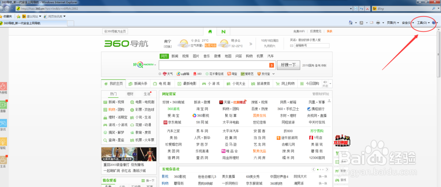Click the read mail toolbar icon
The image size is (441, 187).
[371, 23]
